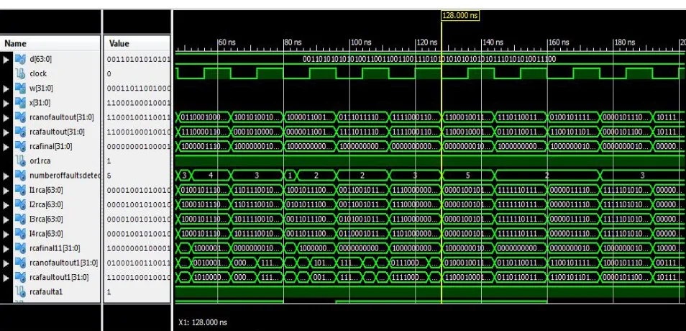This screenshot has width=686, height=331.
Task: Expand the l4rca[63:0] bus
Action: 6,234
